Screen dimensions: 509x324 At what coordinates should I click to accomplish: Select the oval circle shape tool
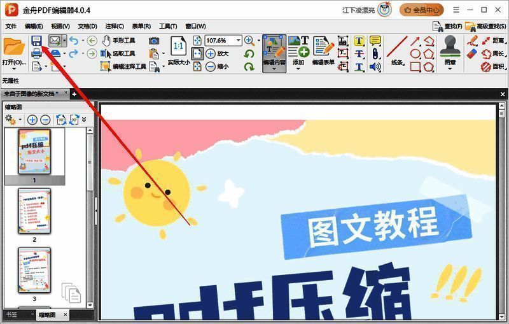(x=415, y=53)
